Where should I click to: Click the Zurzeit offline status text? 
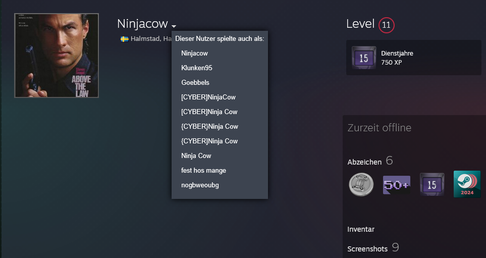pyautogui.click(x=379, y=128)
